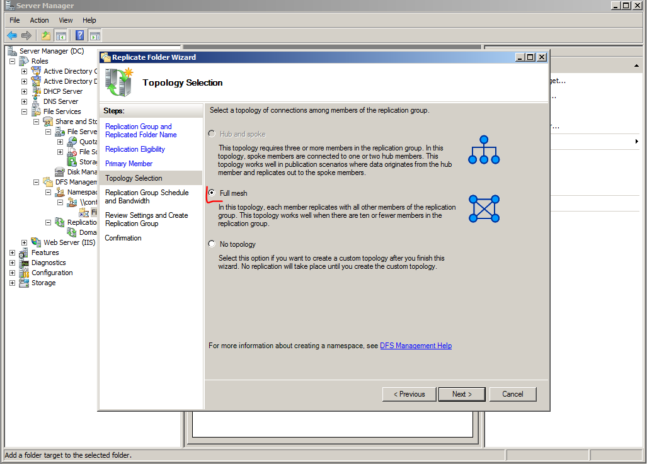Image resolution: width=647 pixels, height=464 pixels.
Task: Go to Replication Group and Replicated Folder Name step
Action: pos(140,130)
